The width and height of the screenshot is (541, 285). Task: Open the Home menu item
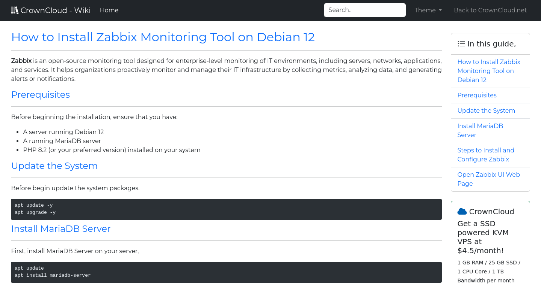pos(109,10)
